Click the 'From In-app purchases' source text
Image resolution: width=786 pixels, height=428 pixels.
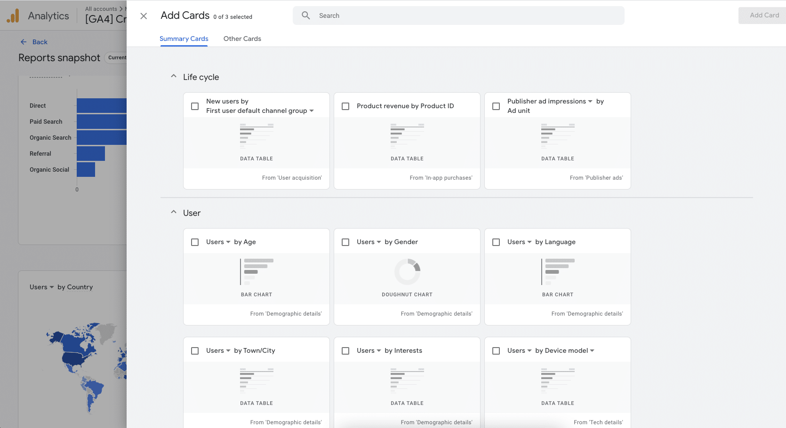[x=441, y=178]
